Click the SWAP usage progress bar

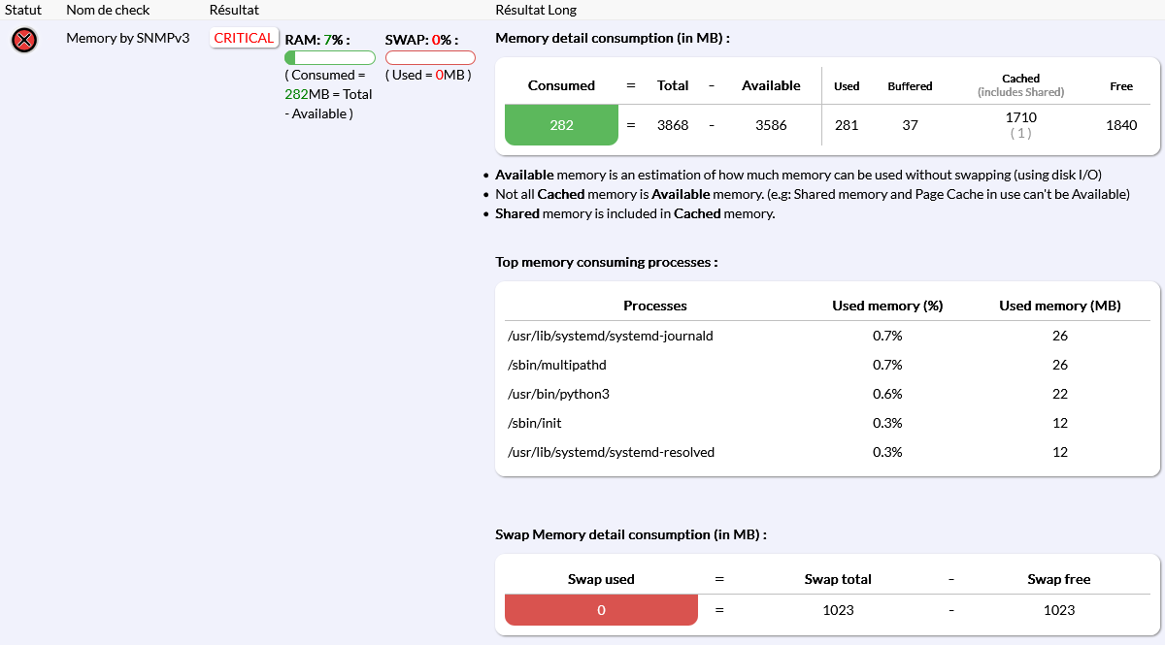tap(430, 58)
